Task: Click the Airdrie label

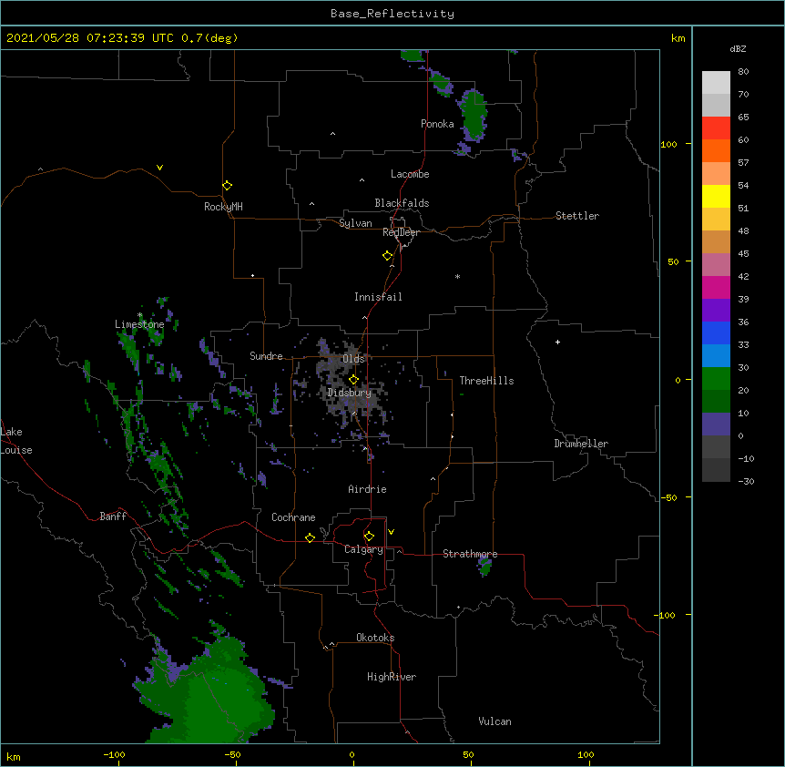Action: point(367,489)
